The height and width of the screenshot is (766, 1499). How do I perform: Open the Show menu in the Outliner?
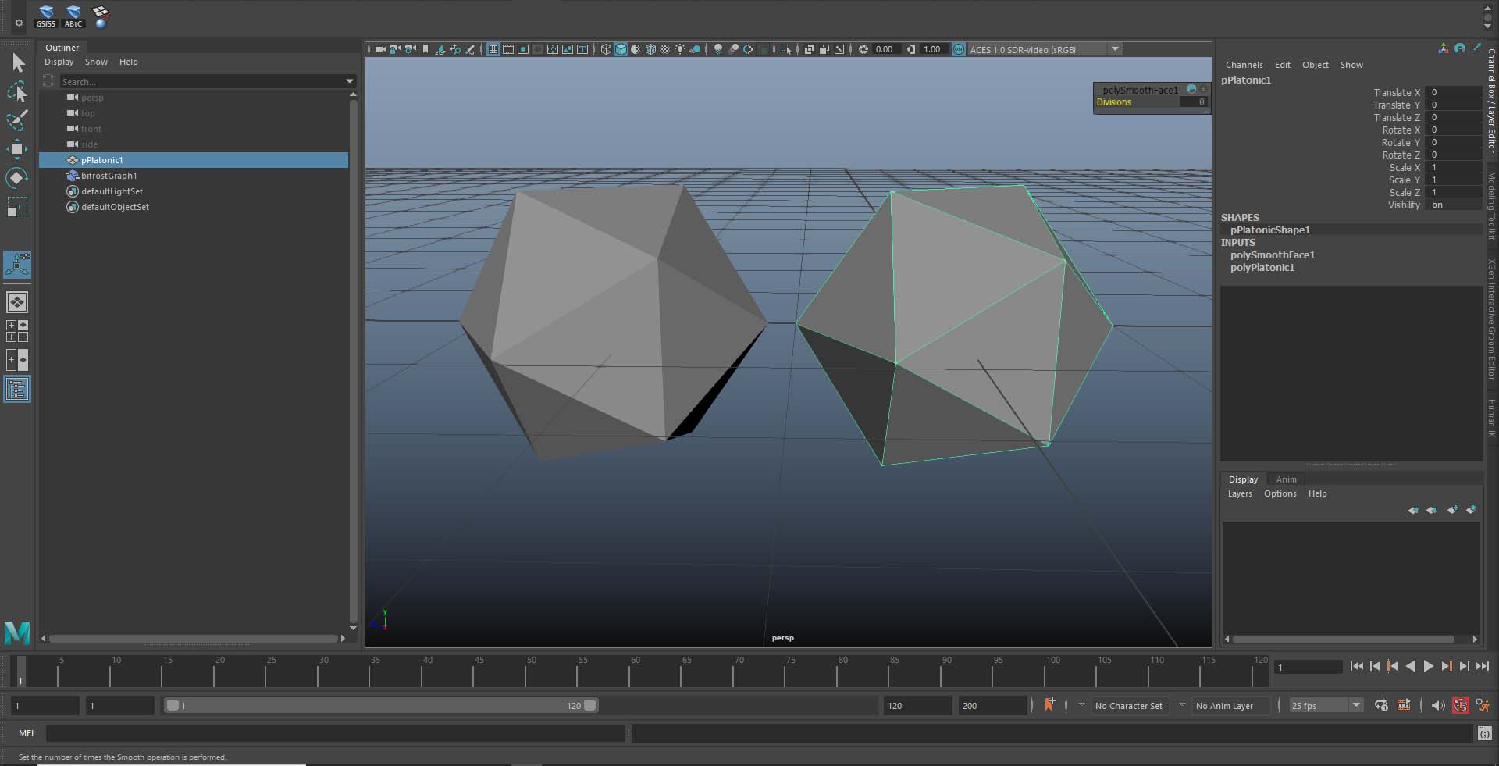point(97,62)
